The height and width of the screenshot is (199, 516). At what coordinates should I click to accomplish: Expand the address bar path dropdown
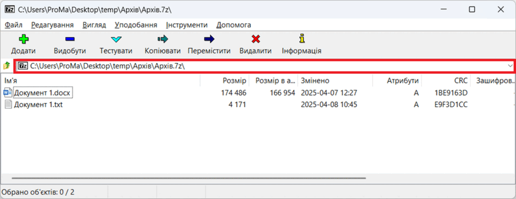coord(510,66)
